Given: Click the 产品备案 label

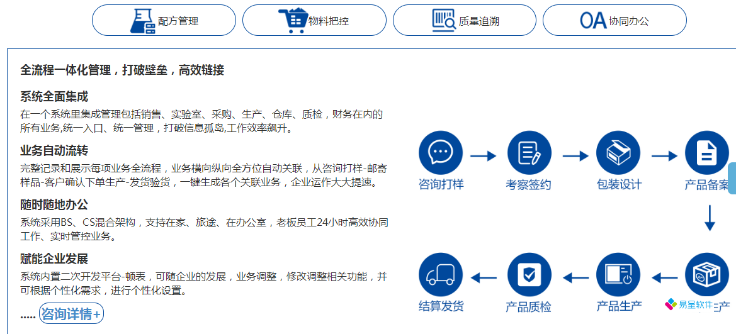Looking at the screenshot, I should pyautogui.click(x=708, y=184).
